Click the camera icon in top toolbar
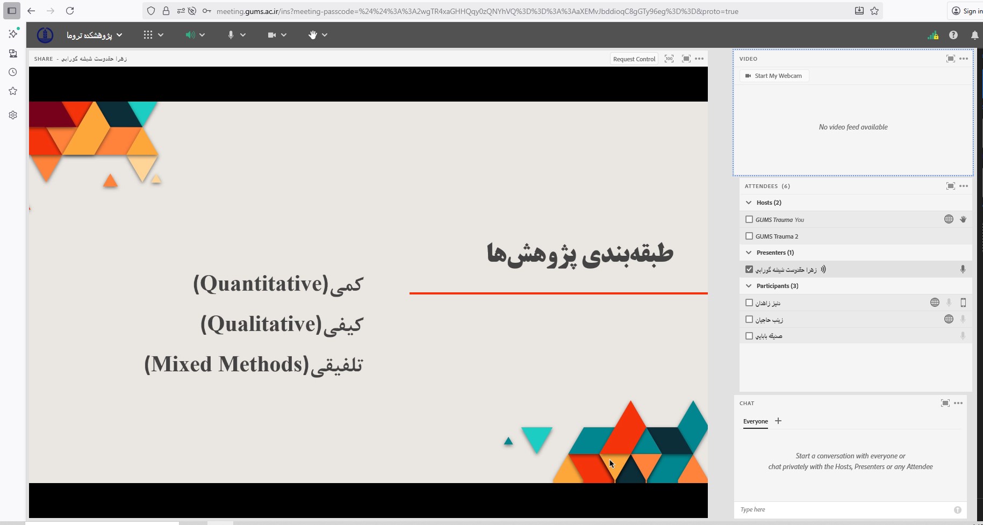 click(272, 35)
